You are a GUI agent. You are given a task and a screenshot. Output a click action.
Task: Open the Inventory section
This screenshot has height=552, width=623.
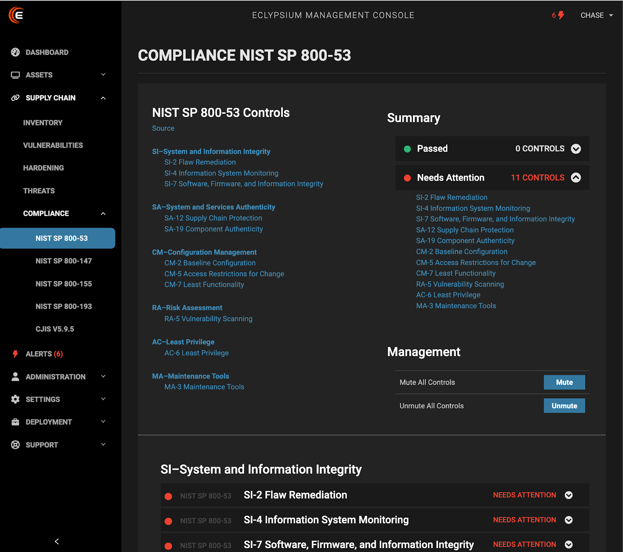pyautogui.click(x=43, y=123)
